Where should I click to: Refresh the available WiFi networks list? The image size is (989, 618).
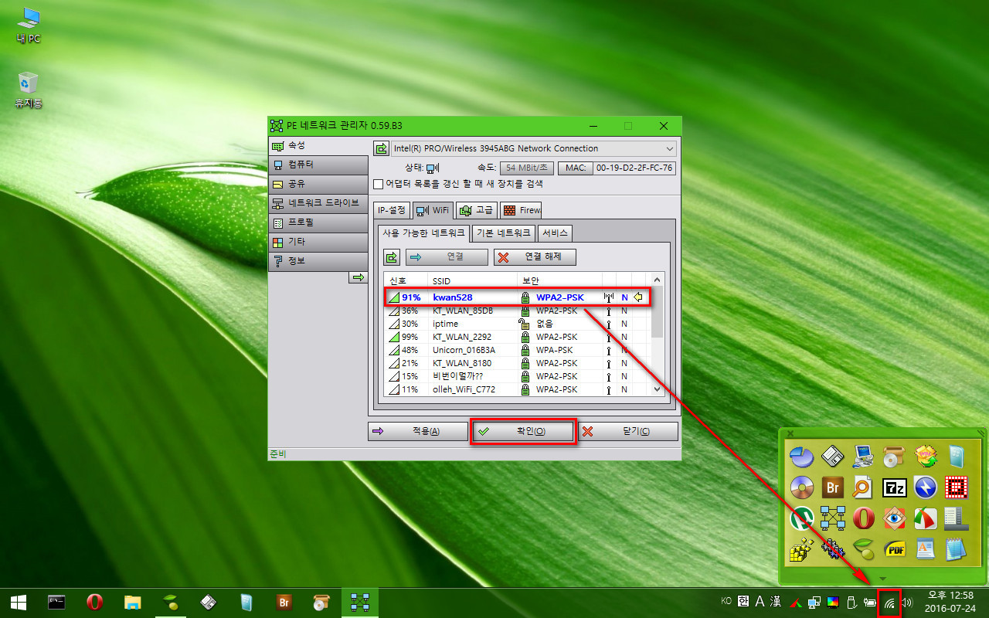(392, 257)
